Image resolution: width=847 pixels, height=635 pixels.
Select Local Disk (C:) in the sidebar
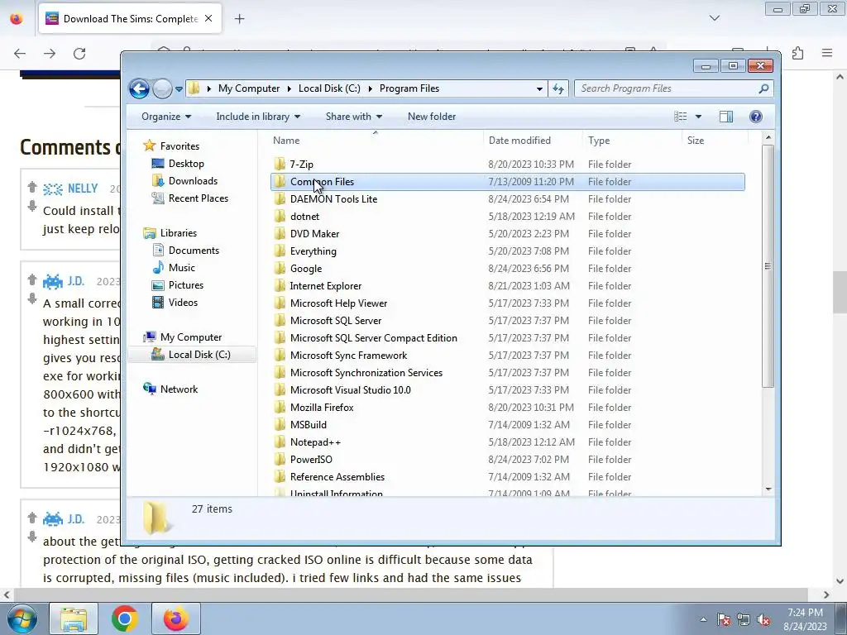(199, 355)
